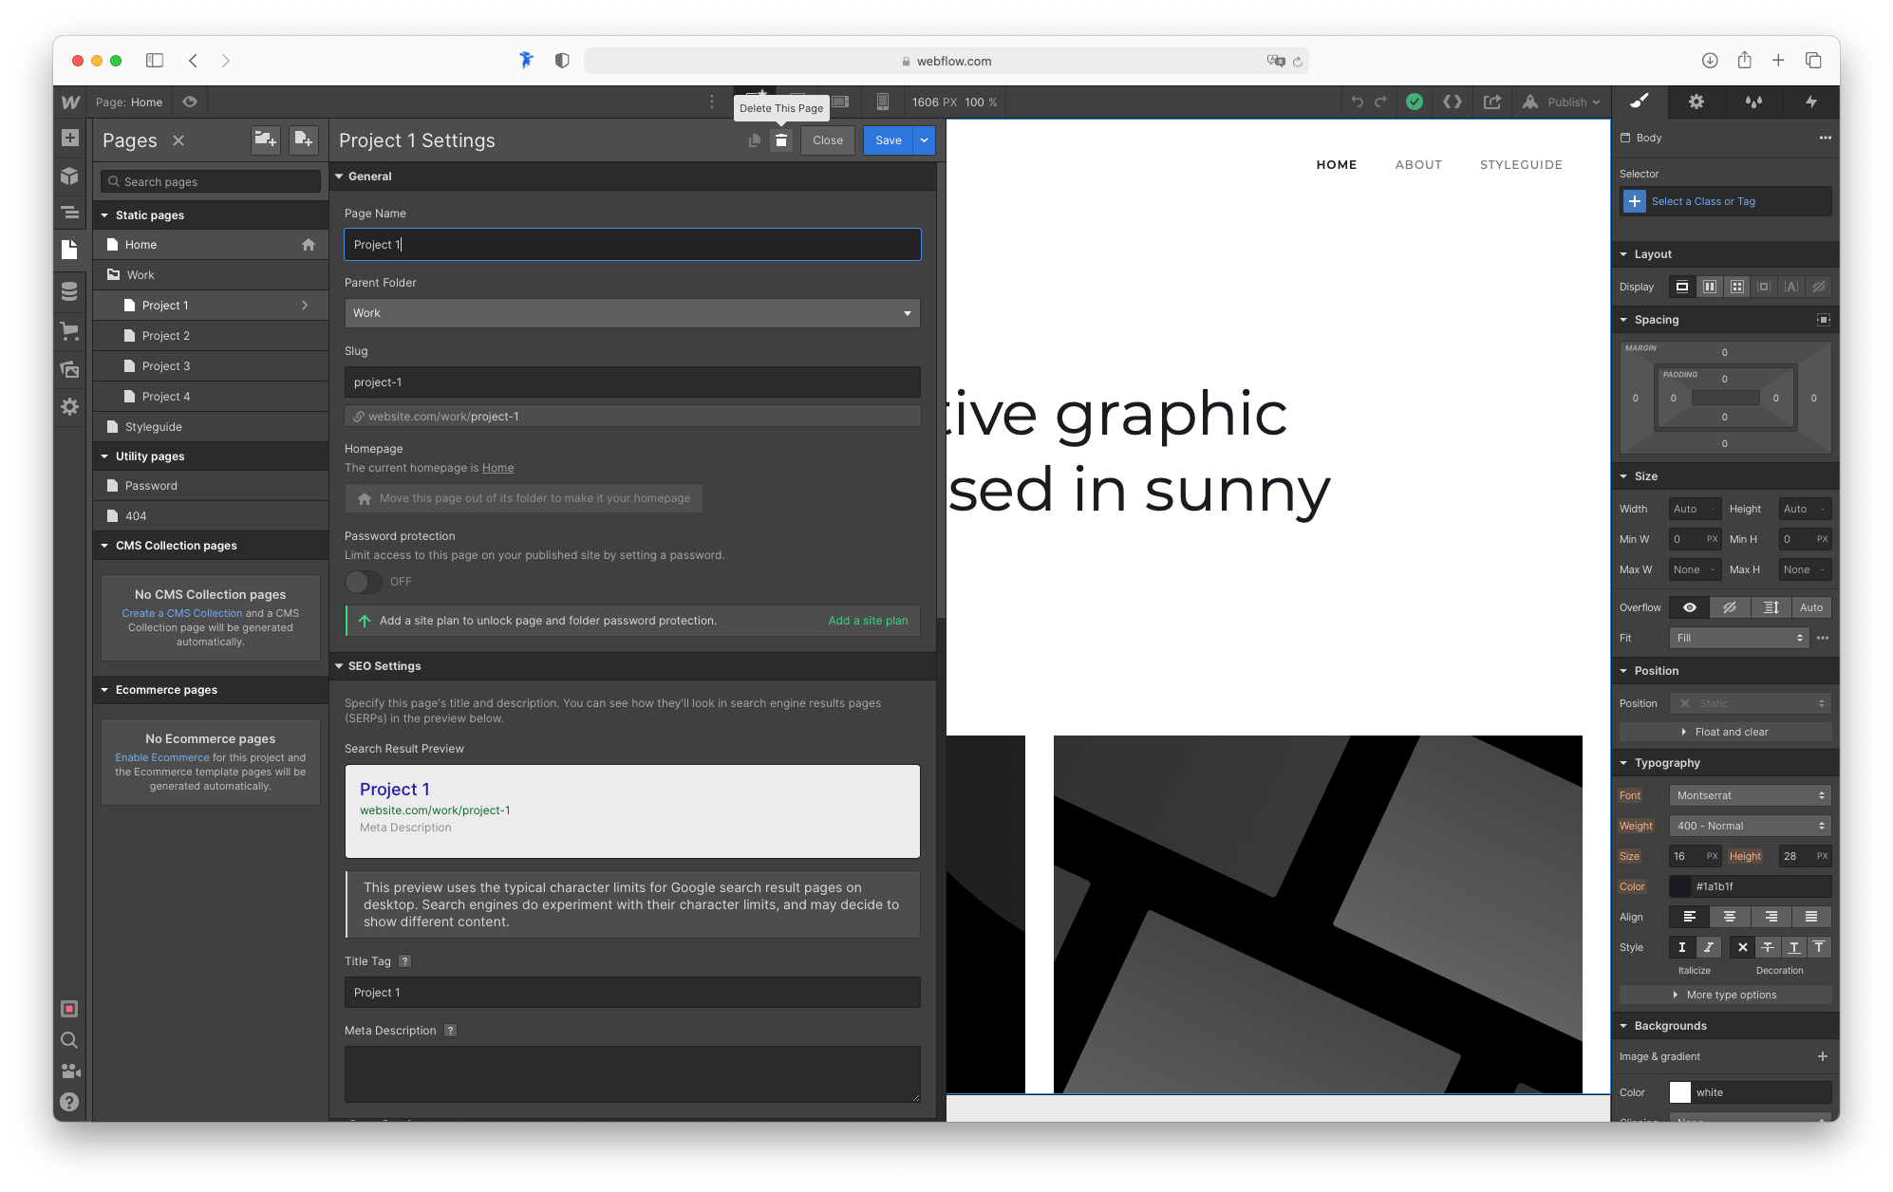Duplicate Project 1 using the copy icon
The image size is (1893, 1192).
click(754, 140)
